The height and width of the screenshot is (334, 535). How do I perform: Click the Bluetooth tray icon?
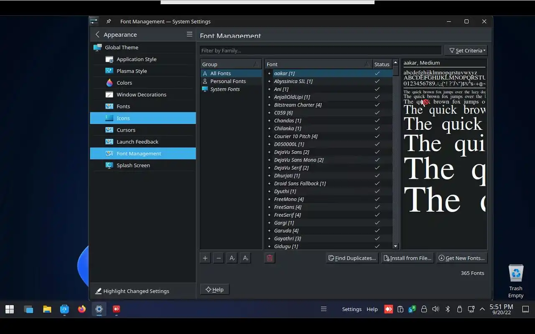pos(448,309)
